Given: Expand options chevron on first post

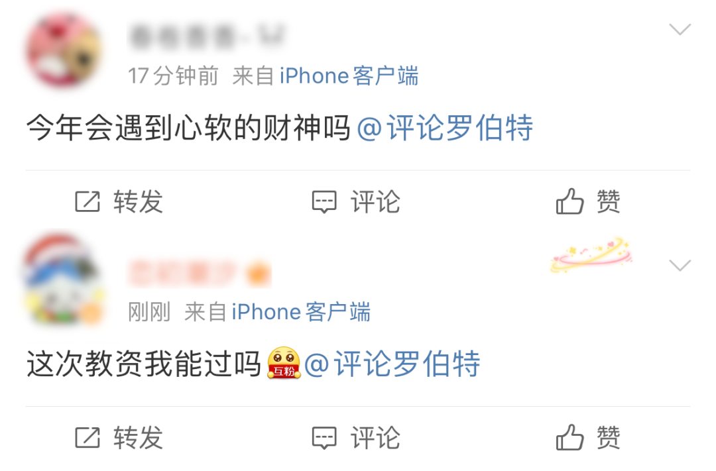Looking at the screenshot, I should coord(680,30).
